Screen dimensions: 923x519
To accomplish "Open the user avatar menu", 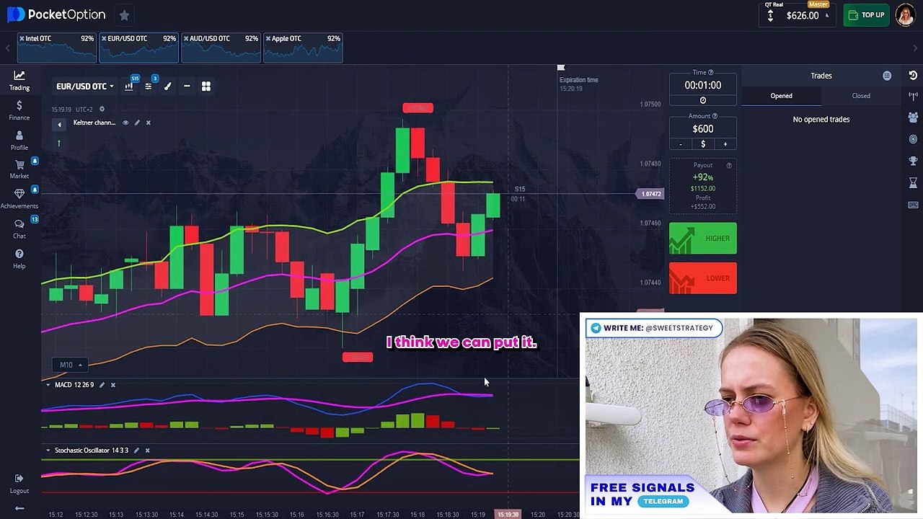I will pyautogui.click(x=905, y=15).
